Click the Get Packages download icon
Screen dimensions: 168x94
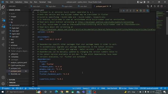(x=151, y=6)
